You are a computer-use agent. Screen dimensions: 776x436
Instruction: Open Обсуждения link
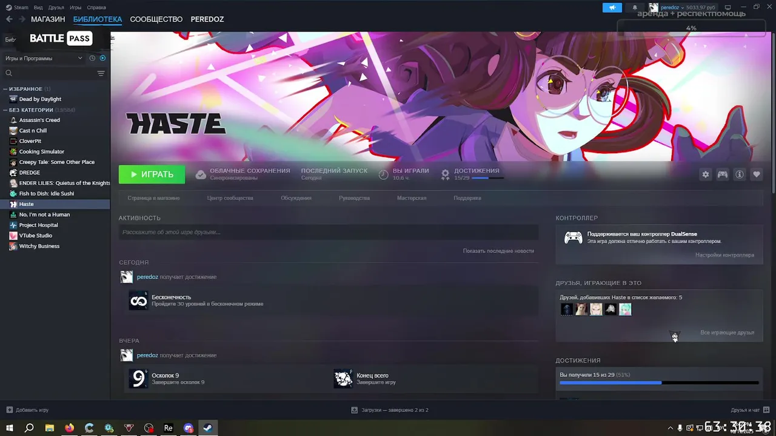pos(296,198)
